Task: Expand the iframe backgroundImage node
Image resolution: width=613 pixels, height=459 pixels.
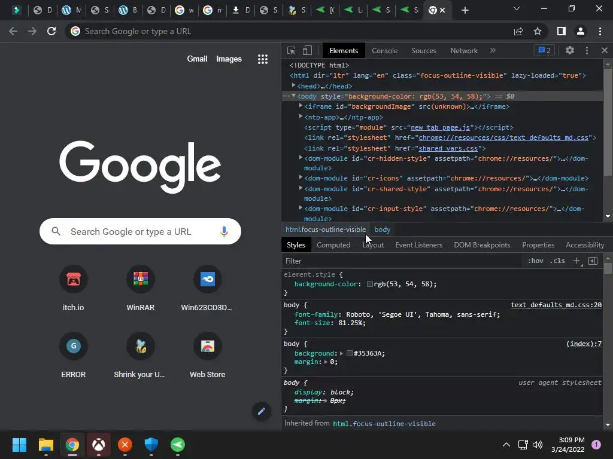Action: (x=301, y=106)
